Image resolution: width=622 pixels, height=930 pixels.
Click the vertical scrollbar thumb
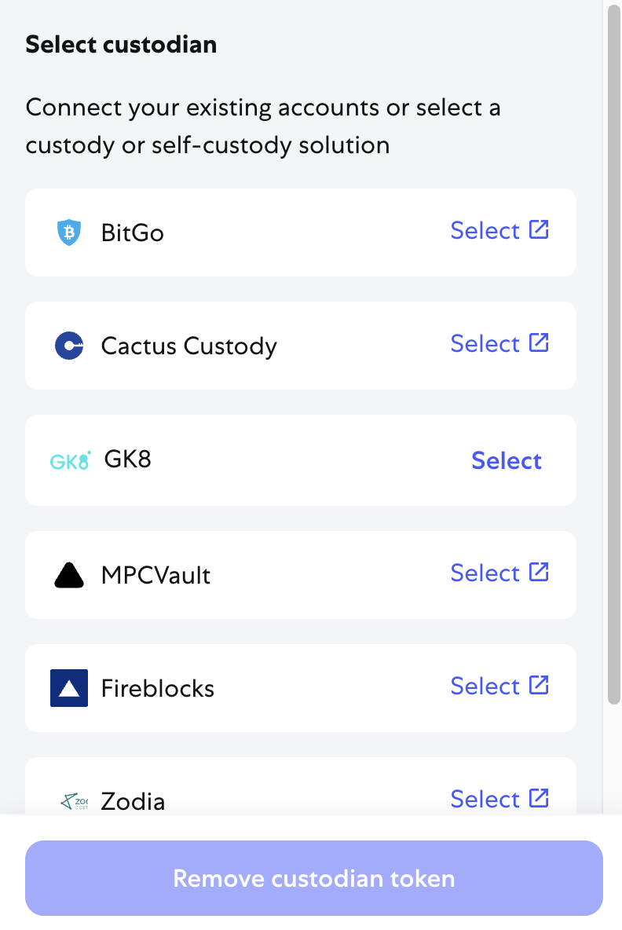tap(613, 353)
